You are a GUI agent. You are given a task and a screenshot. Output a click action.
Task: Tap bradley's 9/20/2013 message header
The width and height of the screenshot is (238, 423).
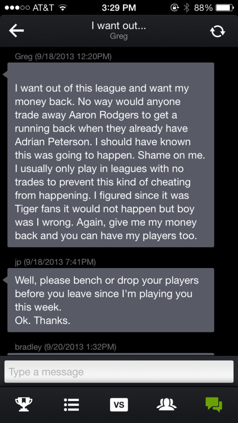(x=65, y=347)
